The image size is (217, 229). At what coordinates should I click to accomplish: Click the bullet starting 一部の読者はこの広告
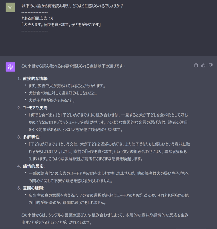(x=108, y=177)
